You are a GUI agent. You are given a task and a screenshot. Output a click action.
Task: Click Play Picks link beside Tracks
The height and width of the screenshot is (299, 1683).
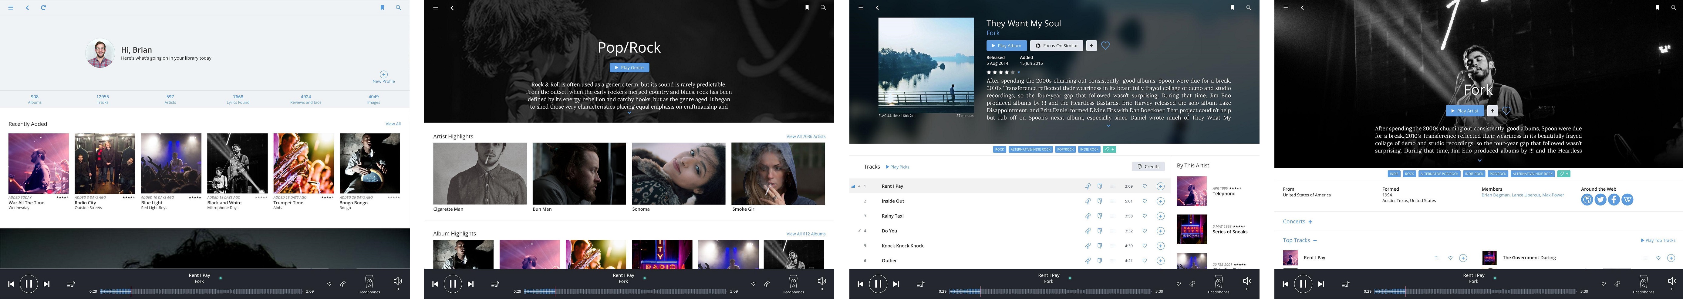[897, 167]
